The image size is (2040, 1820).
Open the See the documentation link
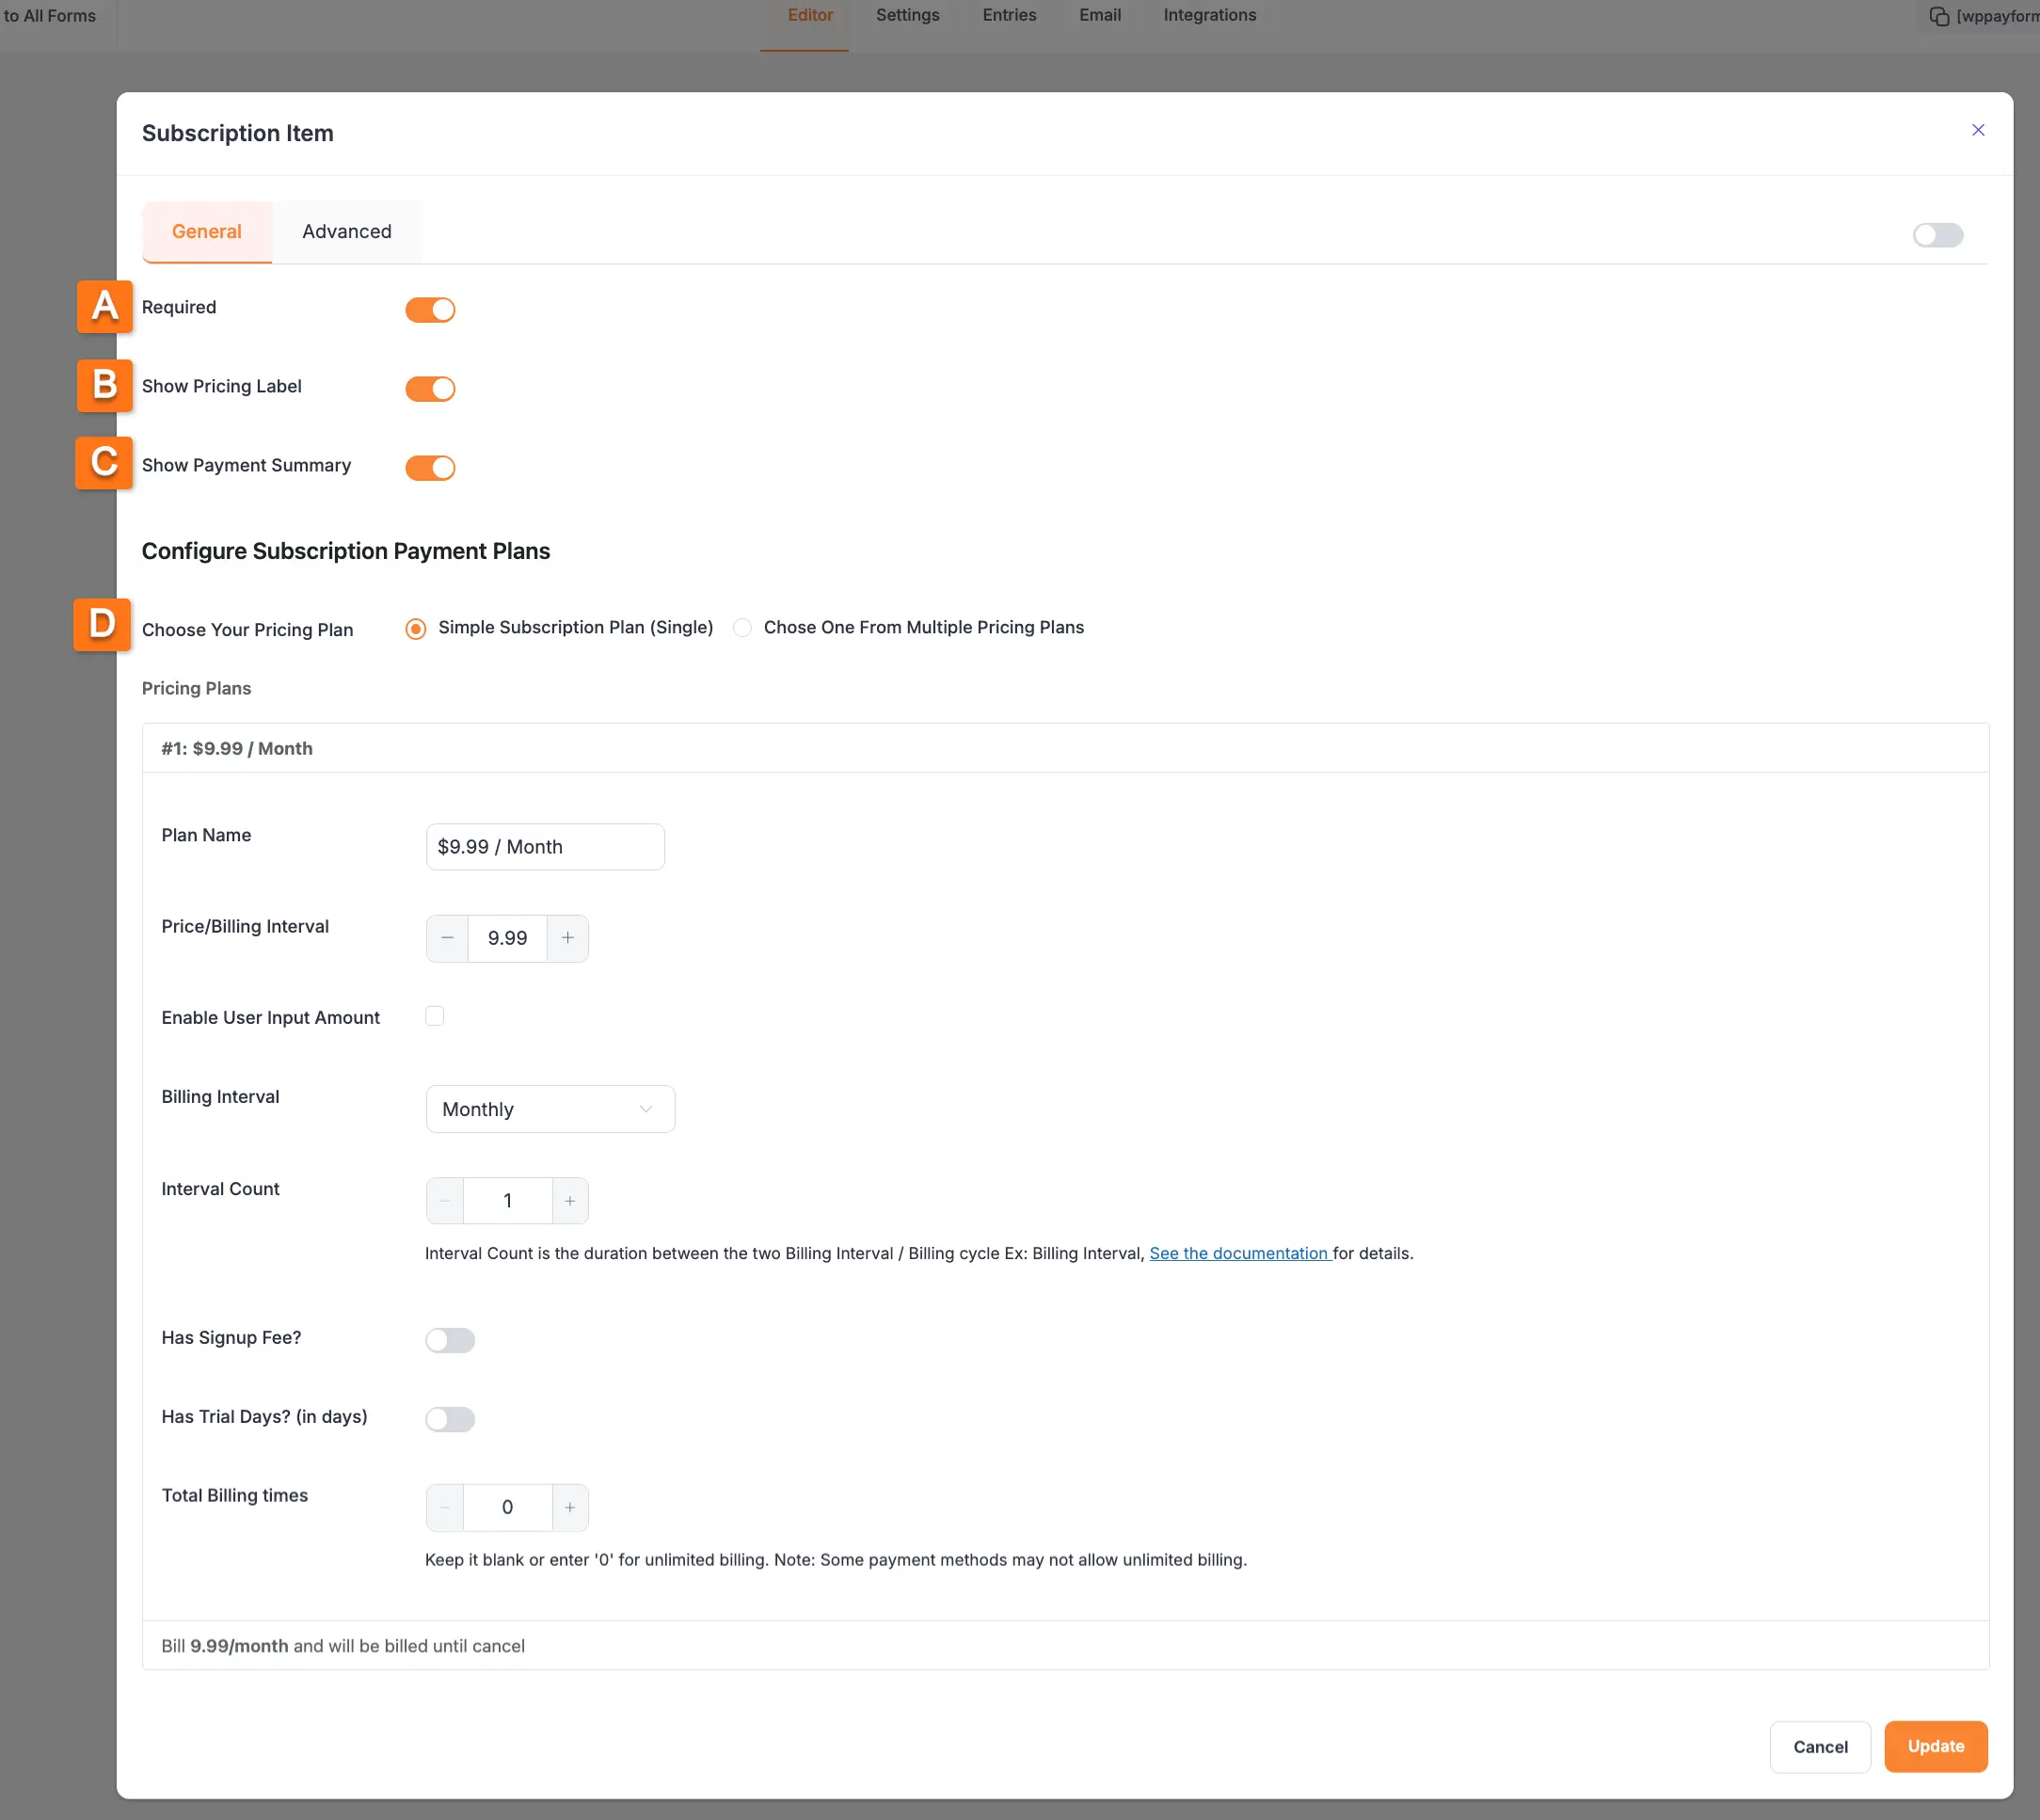[x=1239, y=1253]
